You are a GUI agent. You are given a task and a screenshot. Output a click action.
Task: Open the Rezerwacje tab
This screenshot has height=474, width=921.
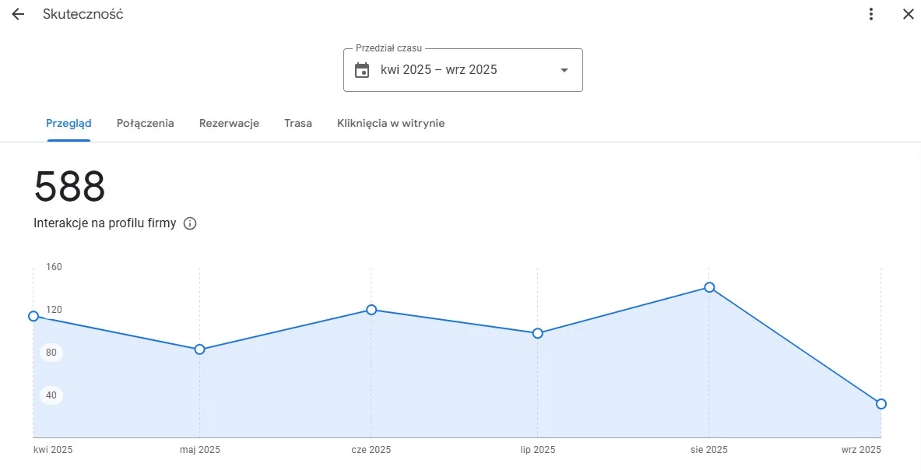[x=229, y=123]
